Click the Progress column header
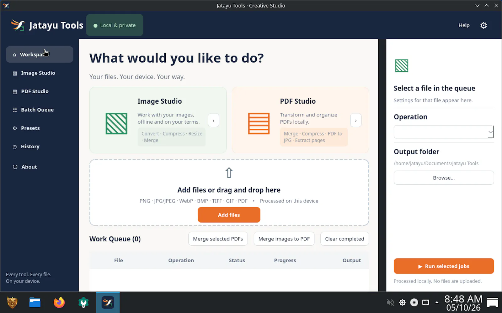The width and height of the screenshot is (502, 313). (x=285, y=260)
